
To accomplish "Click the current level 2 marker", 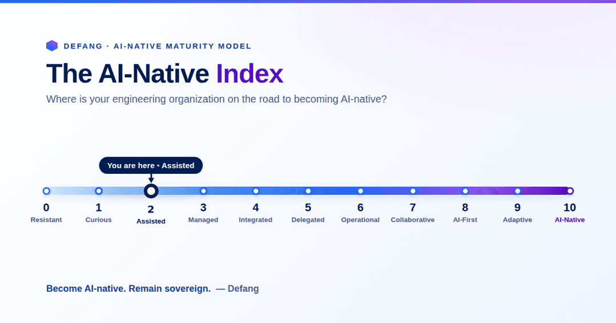I will coord(151,191).
